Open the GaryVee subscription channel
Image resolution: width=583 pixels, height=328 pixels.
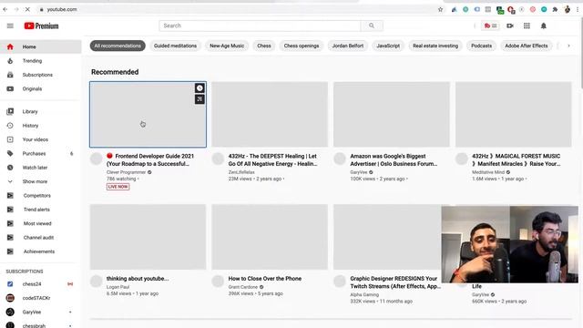point(40,312)
